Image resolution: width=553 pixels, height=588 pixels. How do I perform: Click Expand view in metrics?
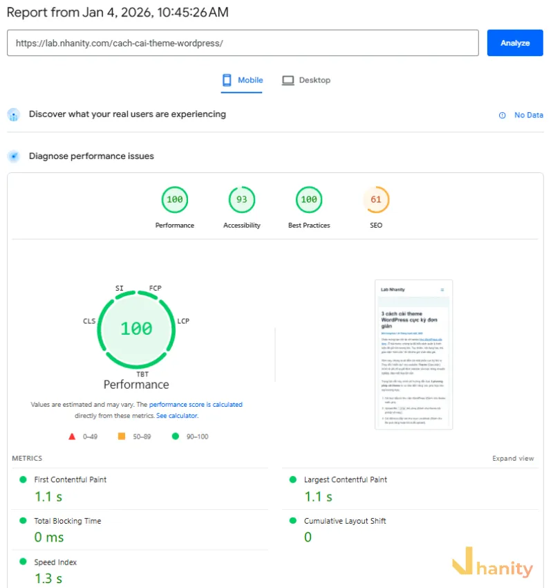513,458
